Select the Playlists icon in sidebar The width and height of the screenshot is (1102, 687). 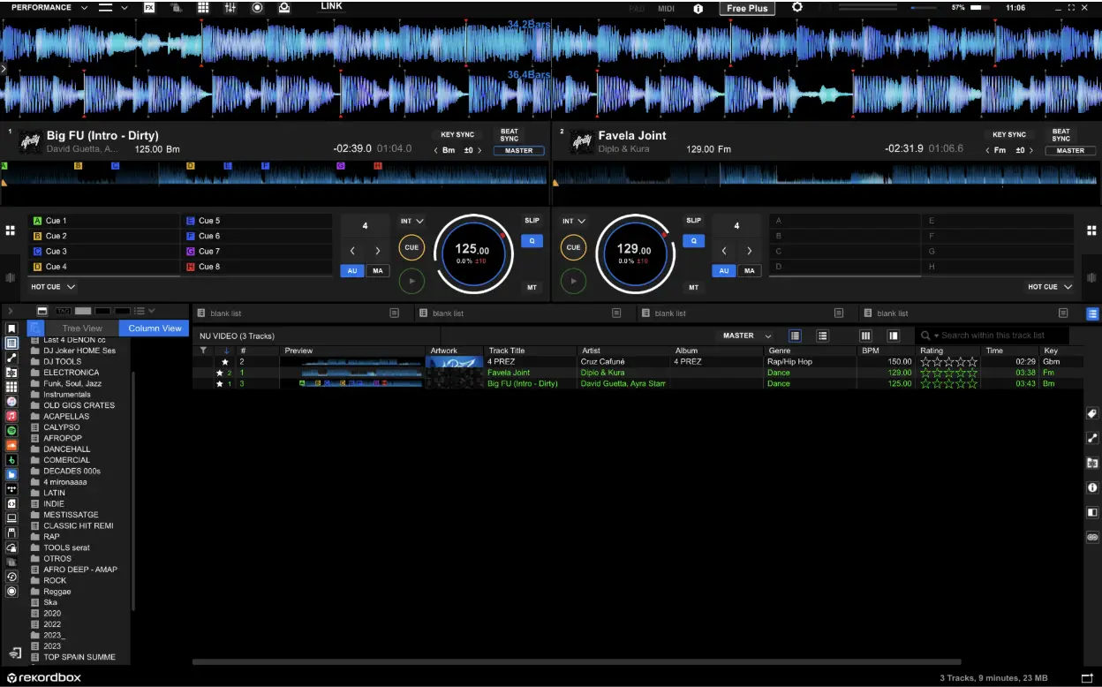11,343
